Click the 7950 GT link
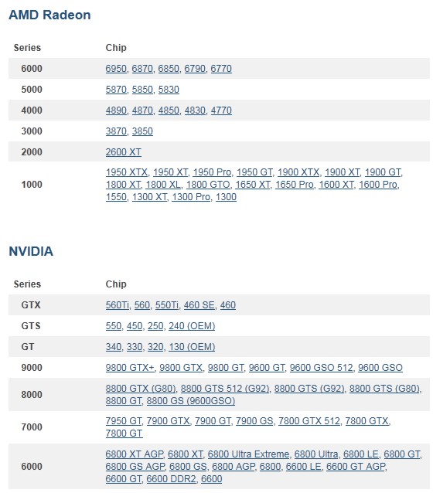 pyautogui.click(x=124, y=421)
